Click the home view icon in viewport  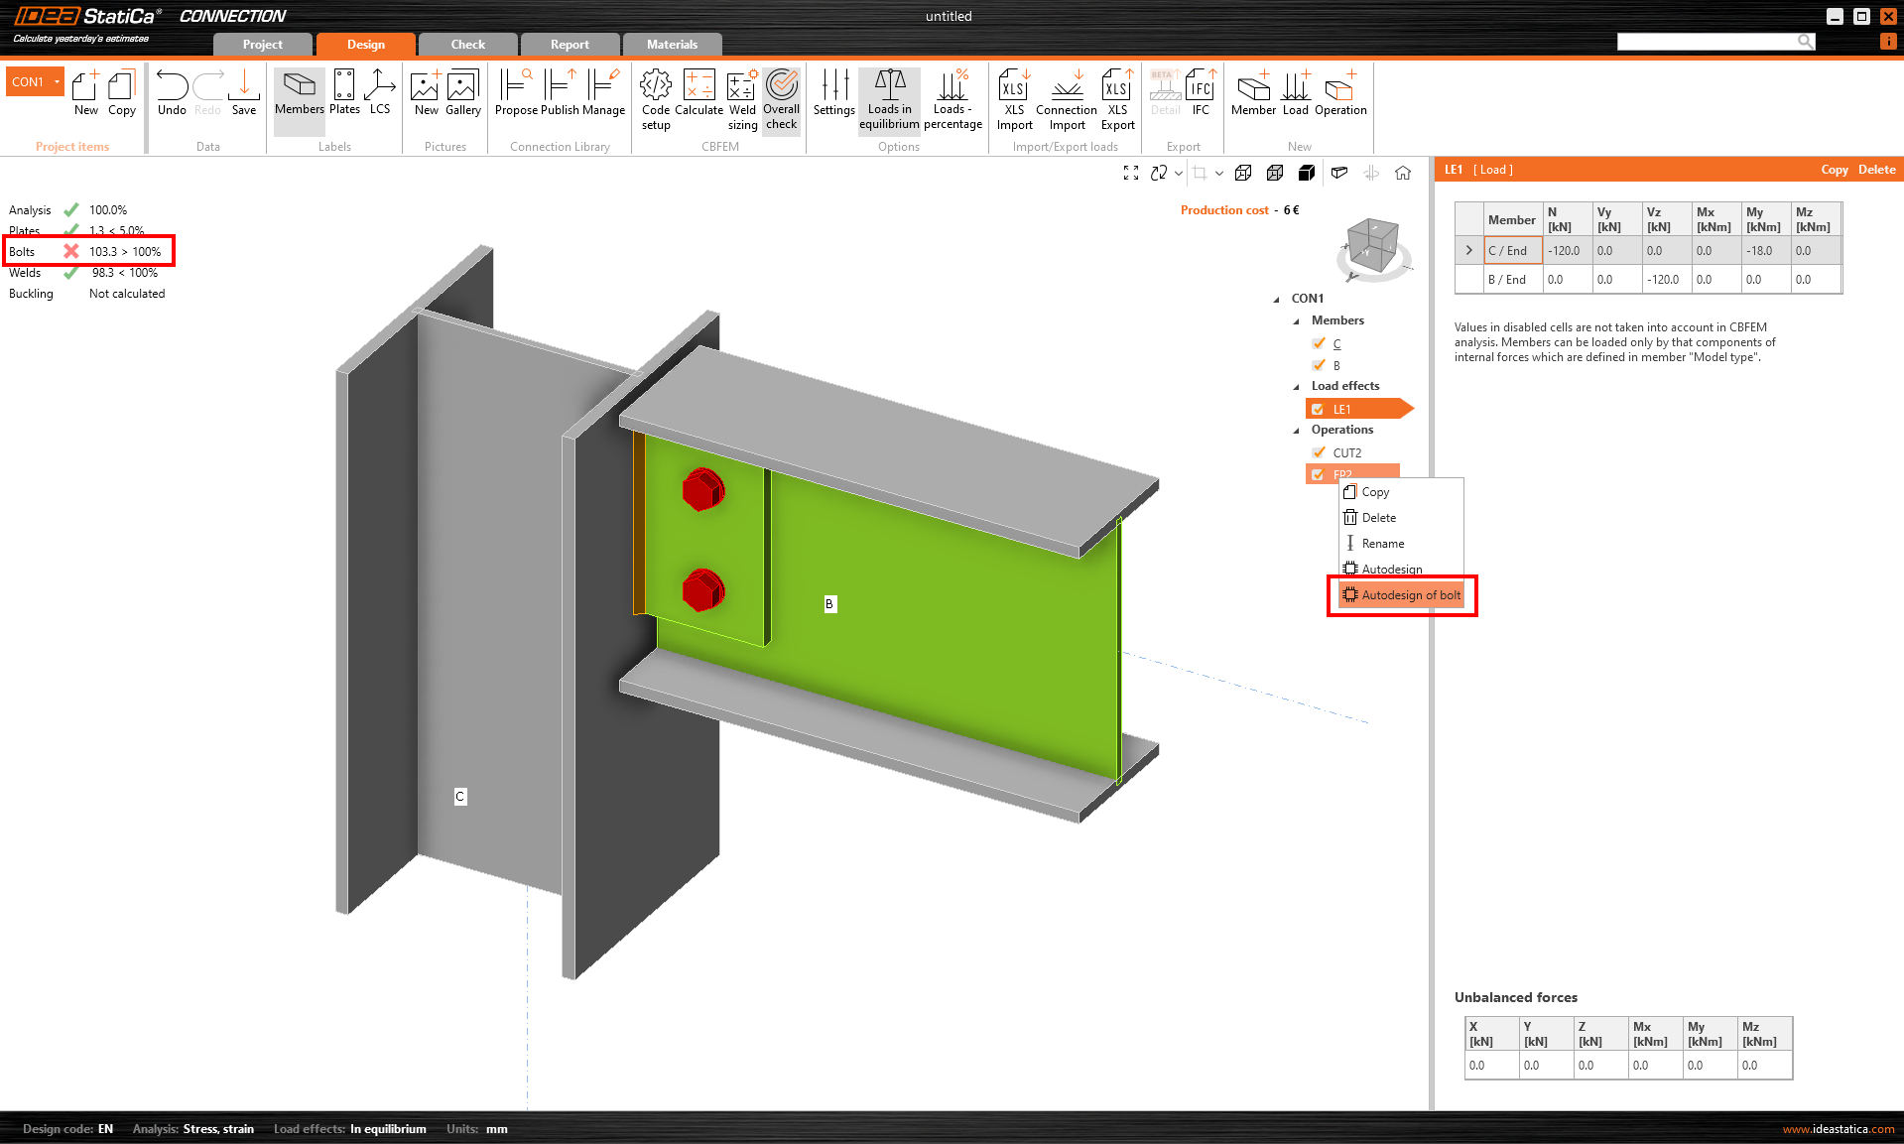coord(1403,173)
